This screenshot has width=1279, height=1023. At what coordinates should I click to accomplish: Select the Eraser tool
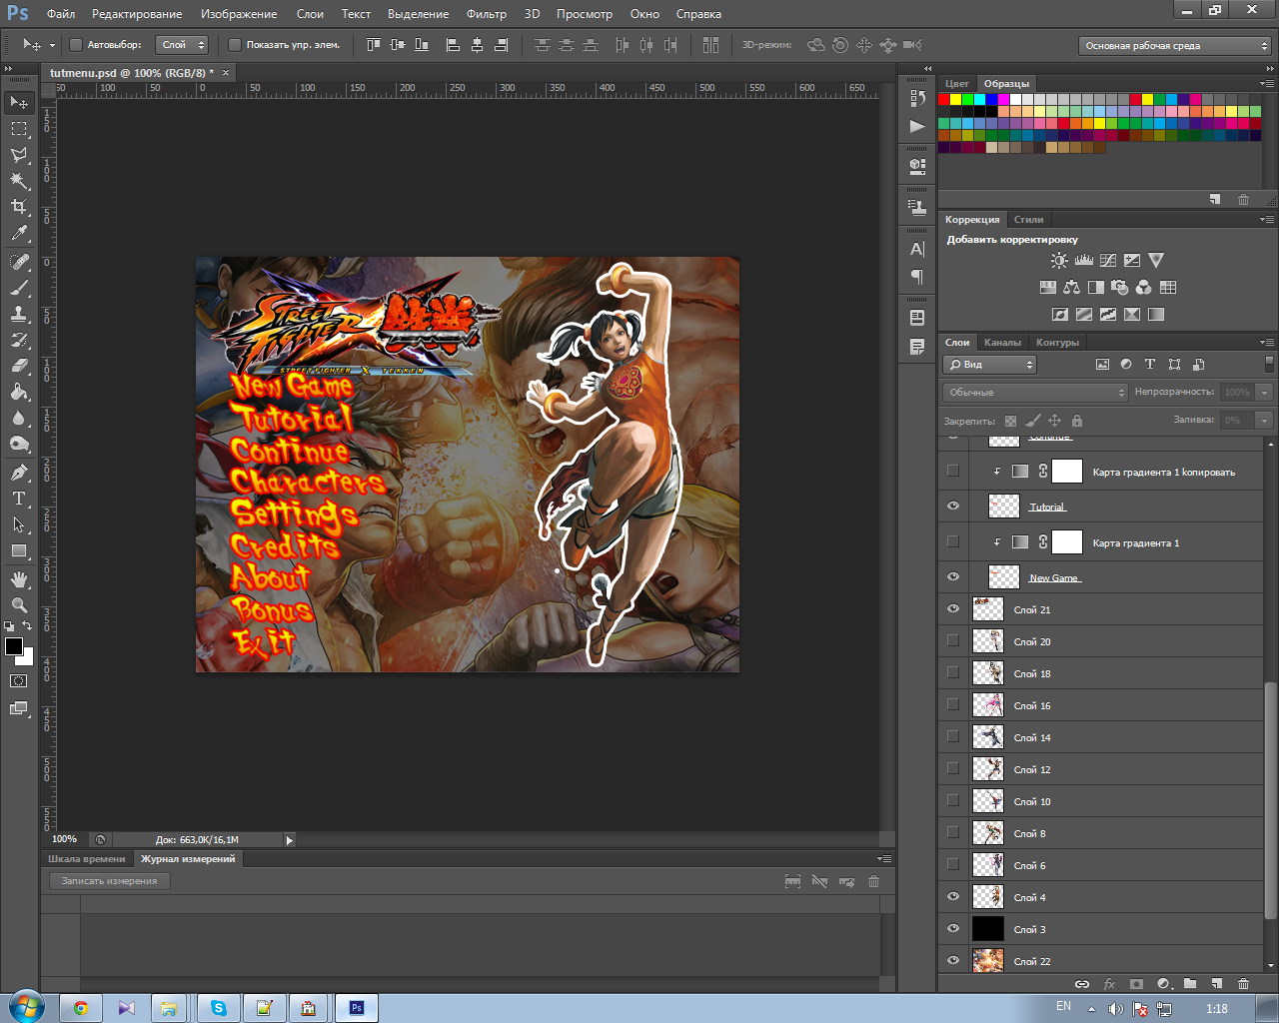point(19,366)
